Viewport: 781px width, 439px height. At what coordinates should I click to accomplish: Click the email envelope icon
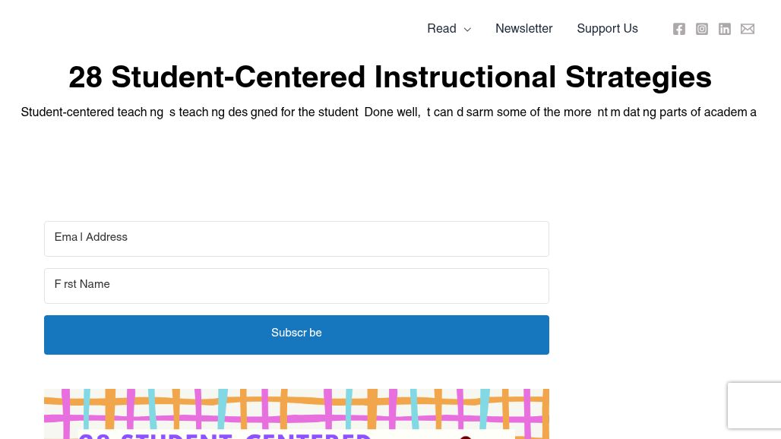pos(748,29)
